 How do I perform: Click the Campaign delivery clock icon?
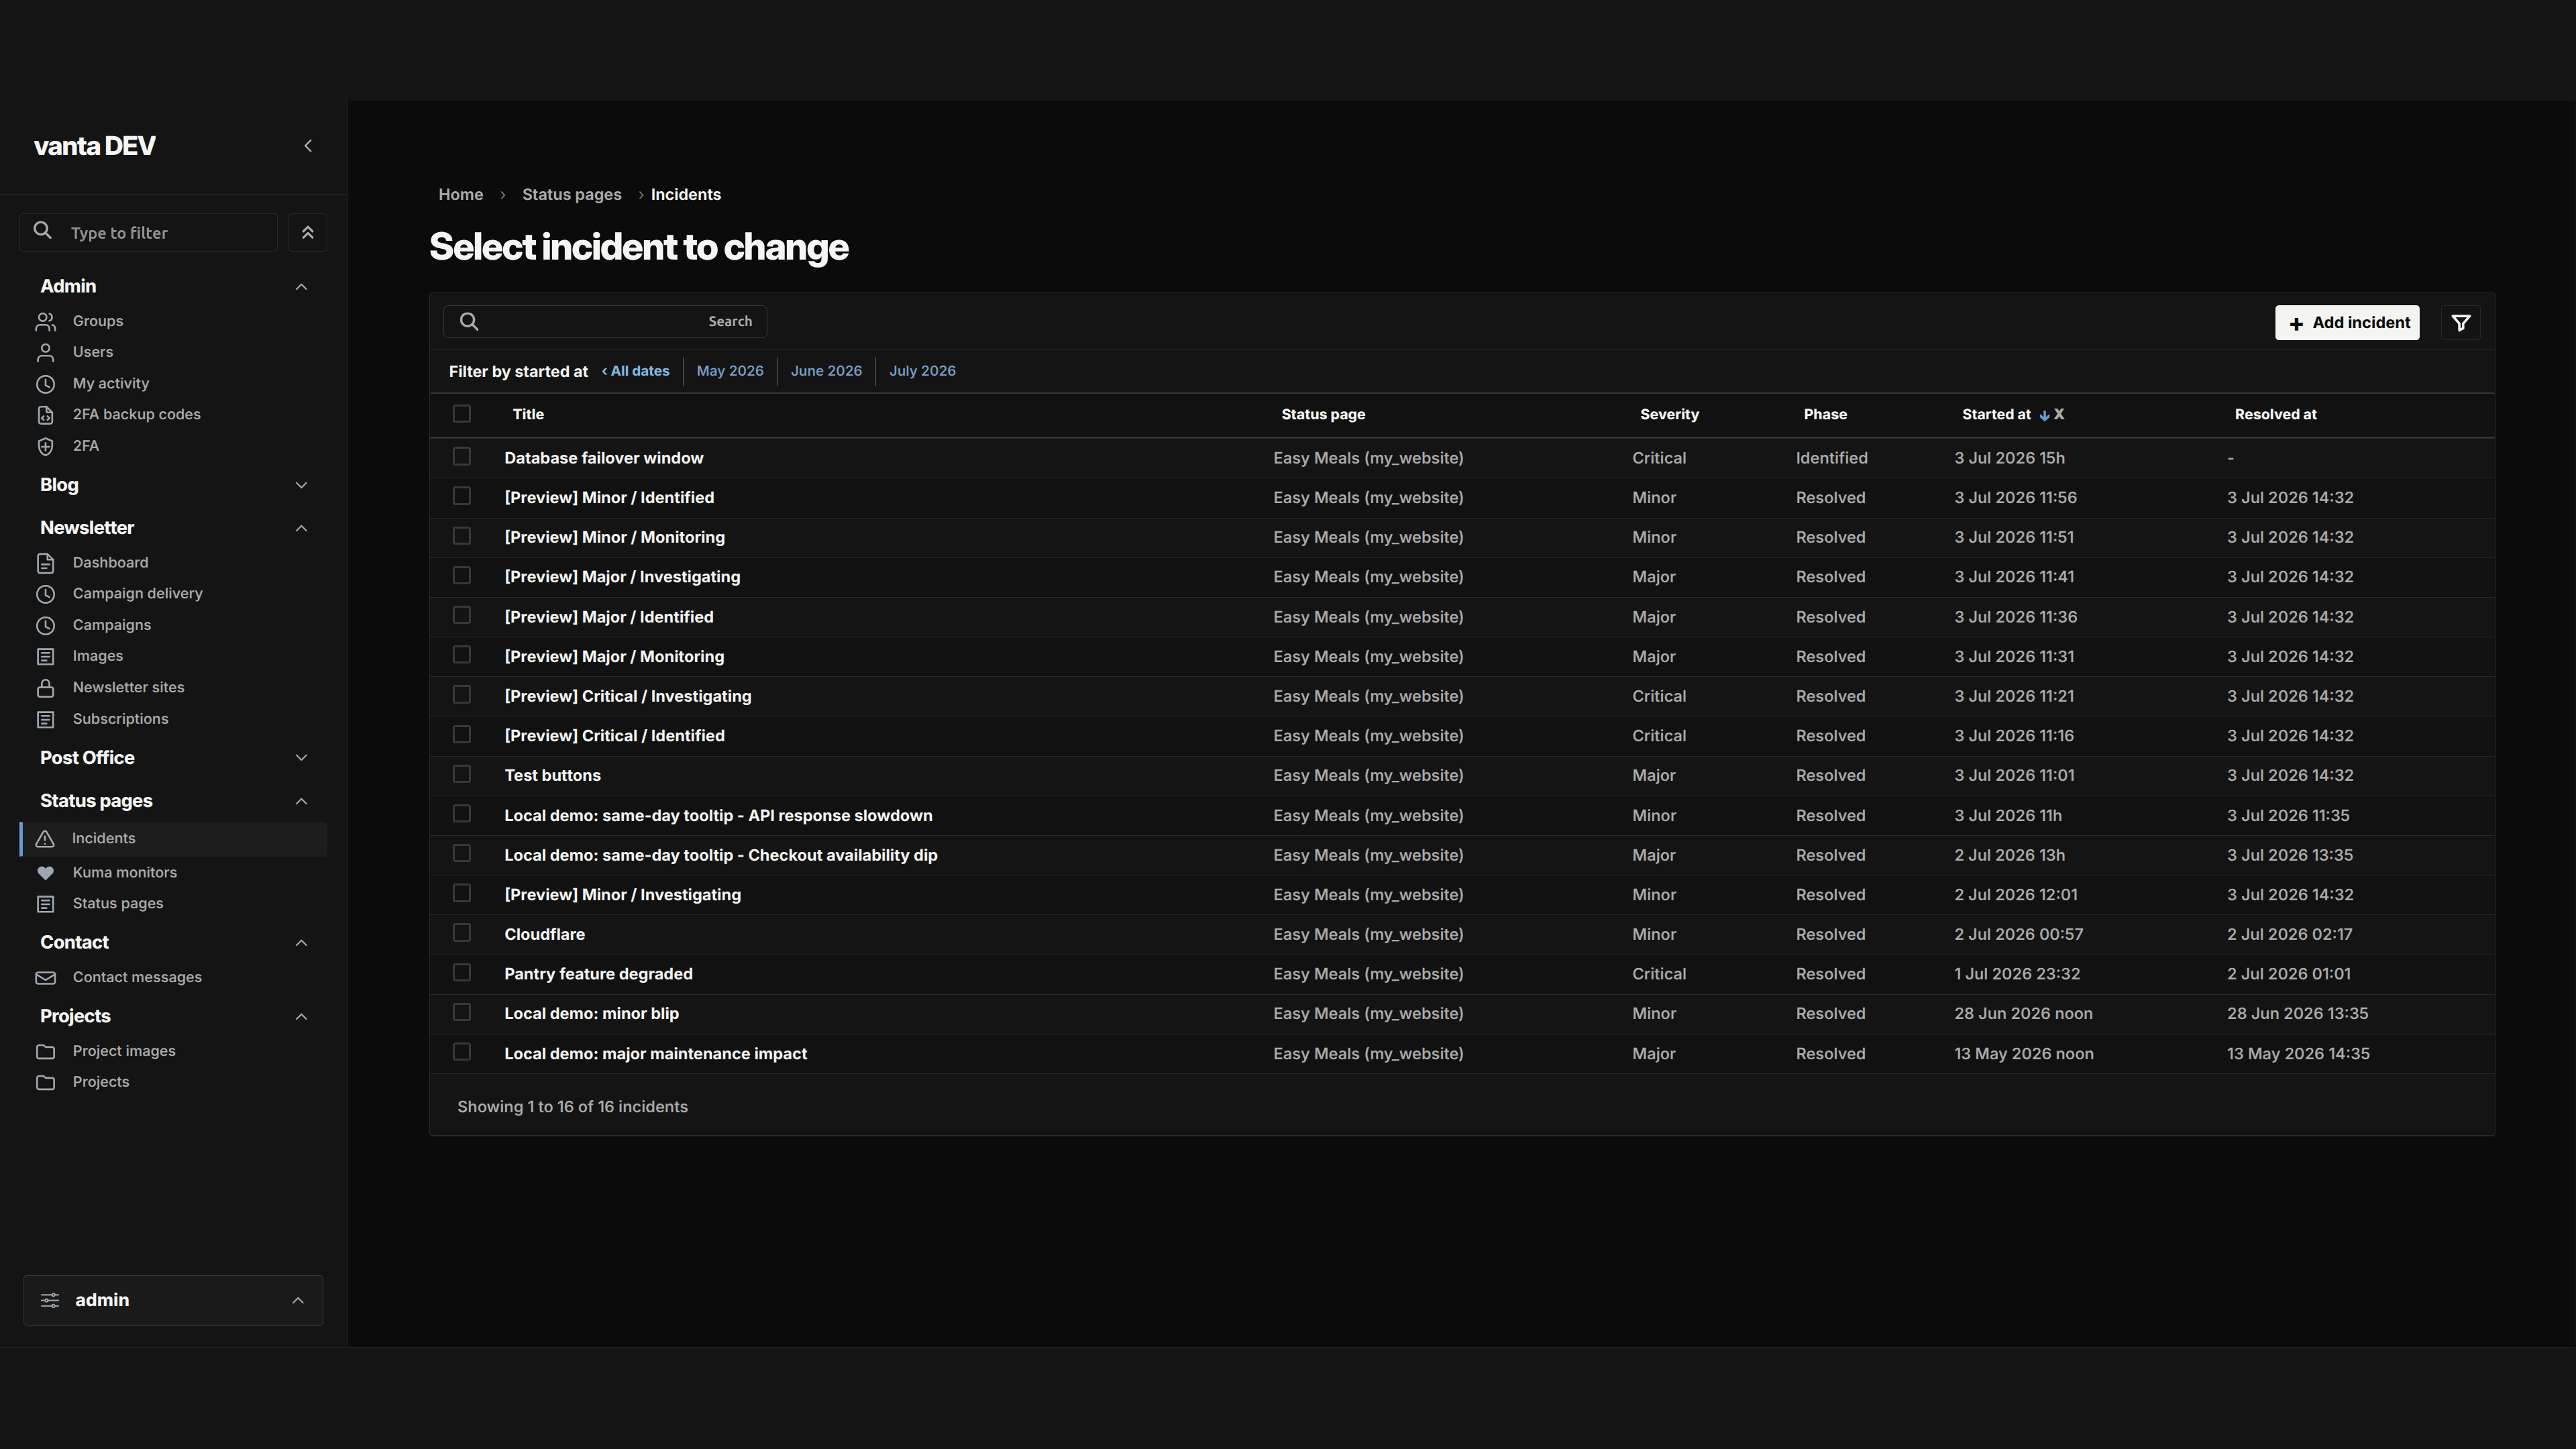[46, 594]
